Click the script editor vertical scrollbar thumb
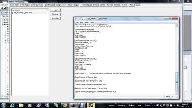 tap(177, 82)
